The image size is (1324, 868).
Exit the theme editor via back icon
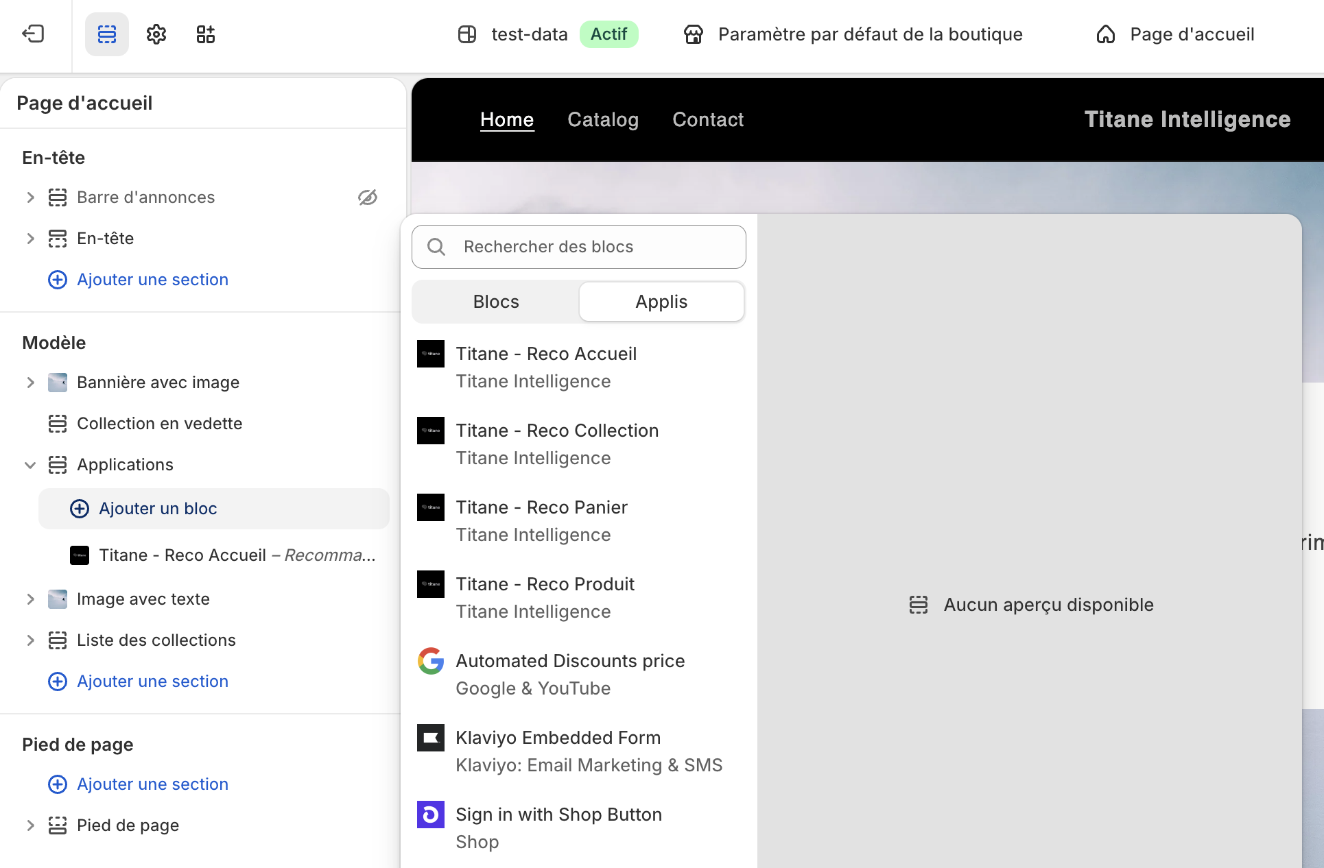33,34
